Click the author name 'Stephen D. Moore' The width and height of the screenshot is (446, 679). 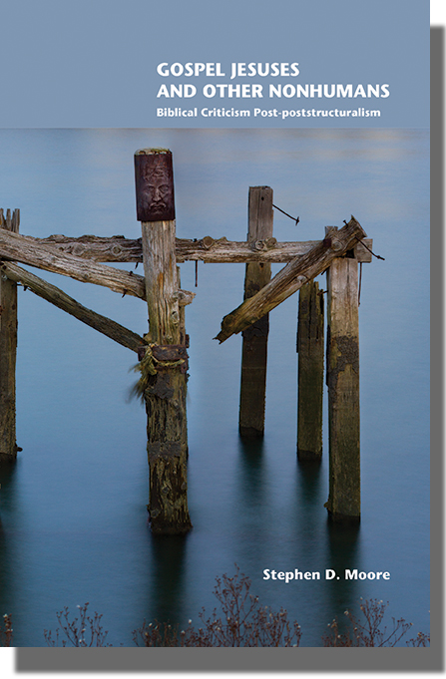pos(326,574)
